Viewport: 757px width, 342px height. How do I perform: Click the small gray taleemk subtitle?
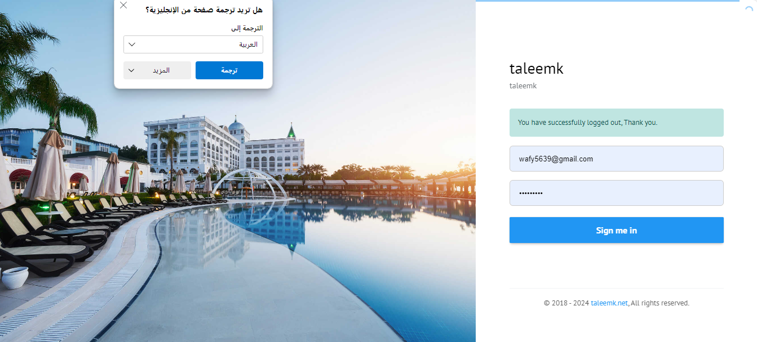(523, 86)
